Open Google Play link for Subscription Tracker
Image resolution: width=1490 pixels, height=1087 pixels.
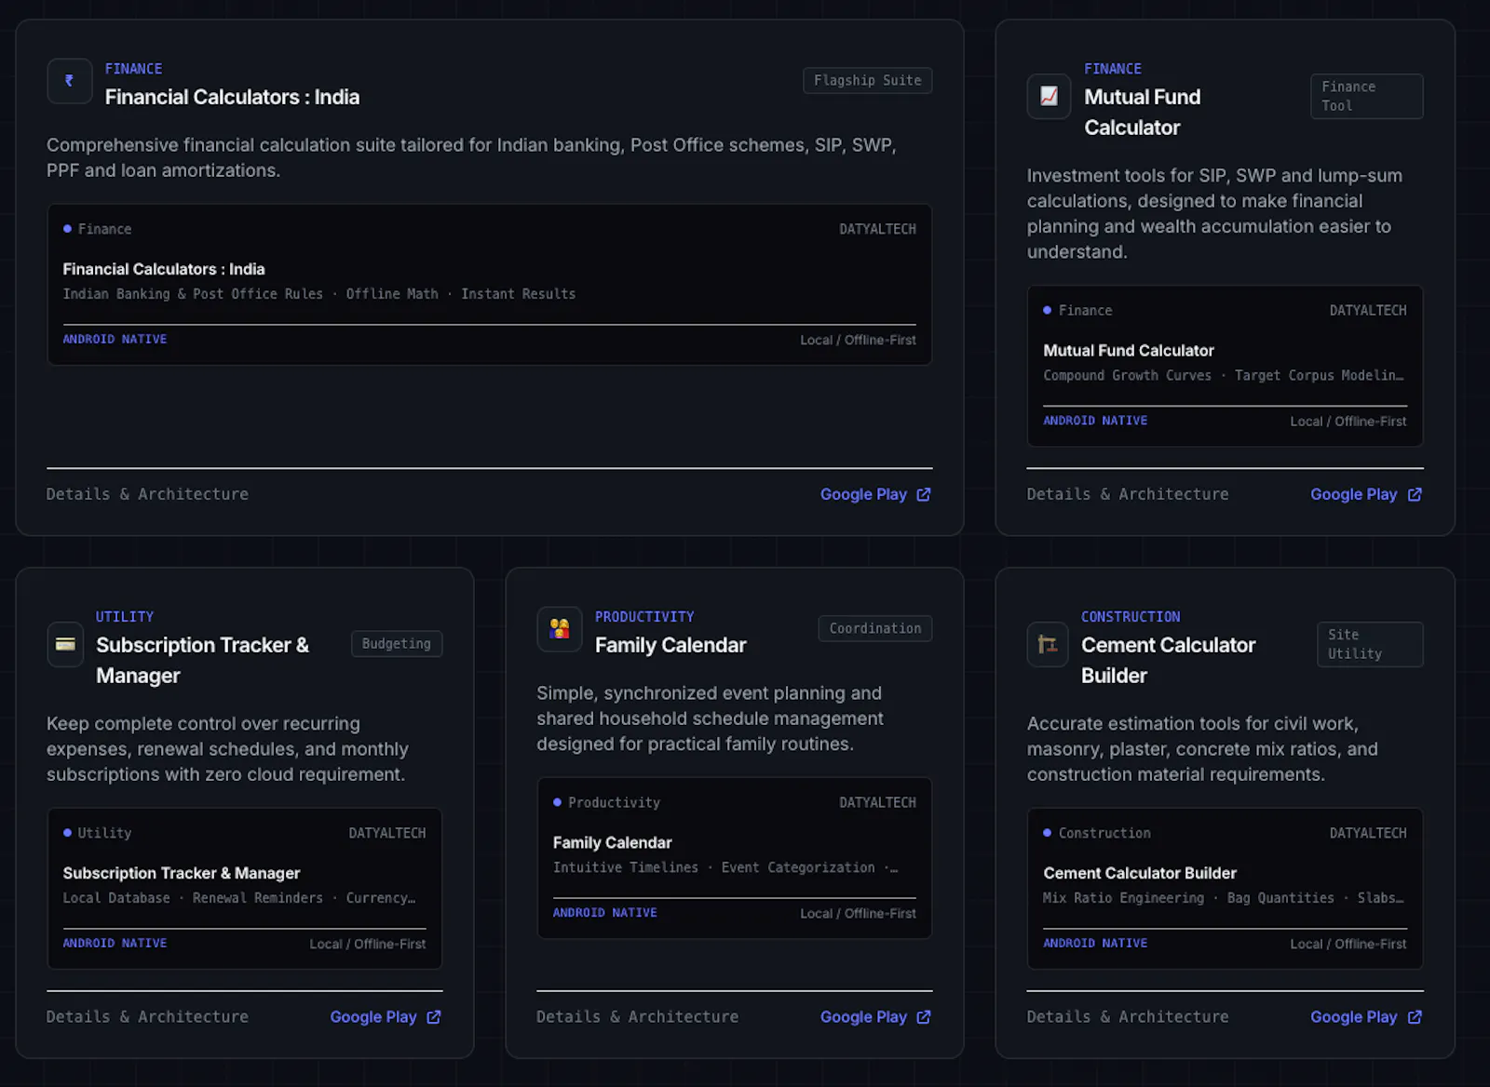(386, 1017)
